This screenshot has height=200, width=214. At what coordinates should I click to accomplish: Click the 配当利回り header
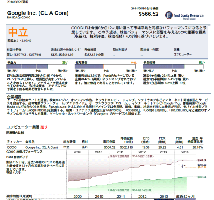(120, 50)
